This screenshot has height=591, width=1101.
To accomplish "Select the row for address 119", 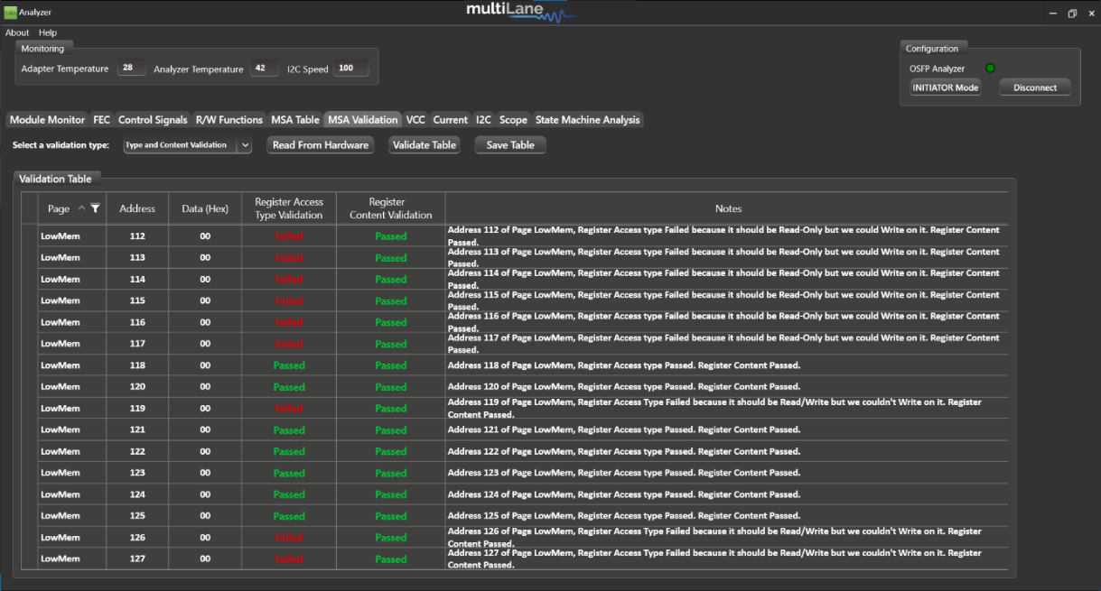I will (x=137, y=409).
